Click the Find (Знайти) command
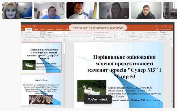Viewport: 177px width, 111px height. click(x=163, y=33)
